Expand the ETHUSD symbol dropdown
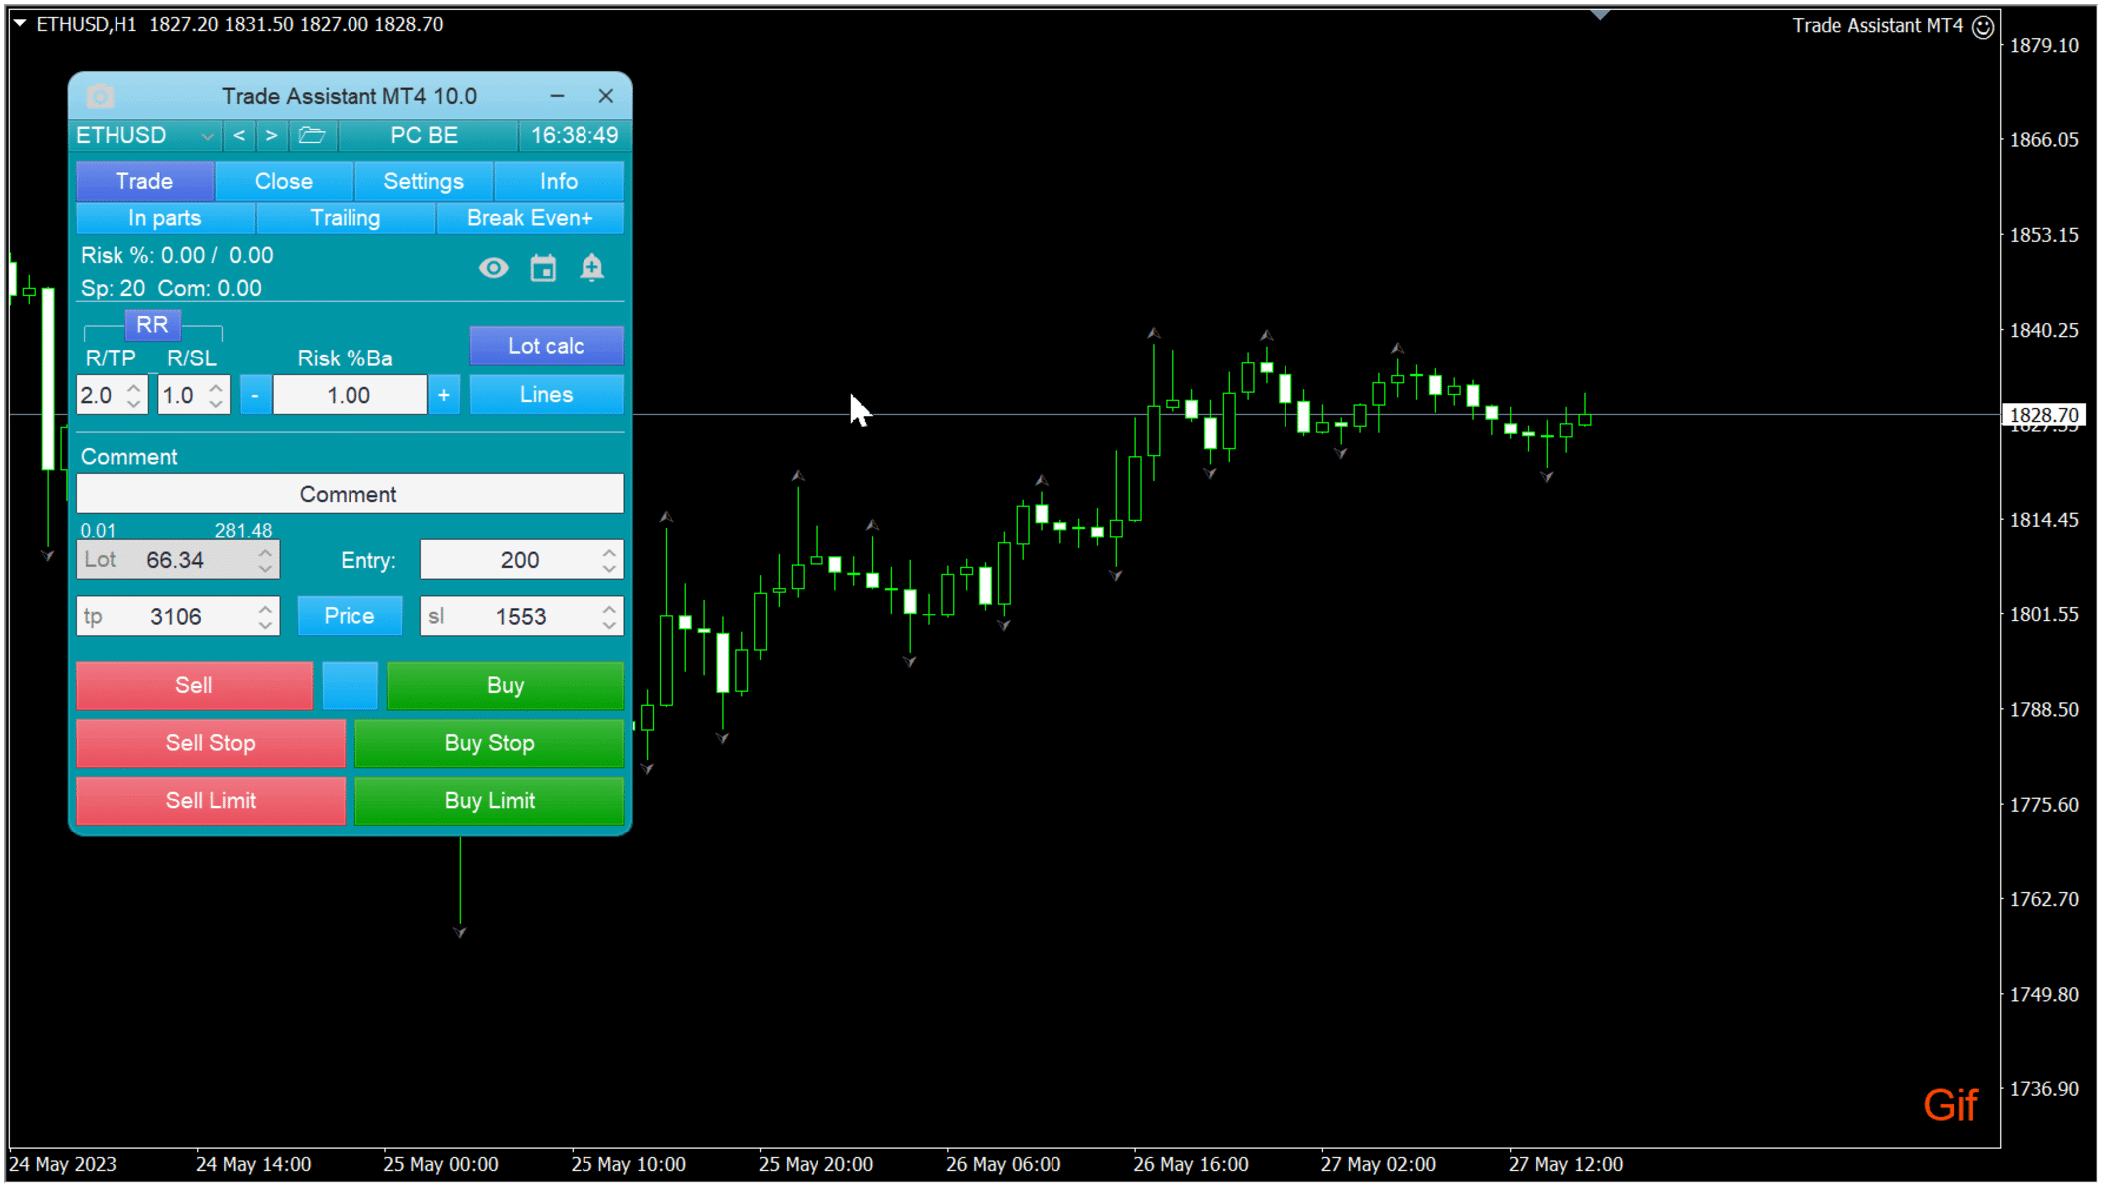The image size is (2104, 1189). coord(206,136)
